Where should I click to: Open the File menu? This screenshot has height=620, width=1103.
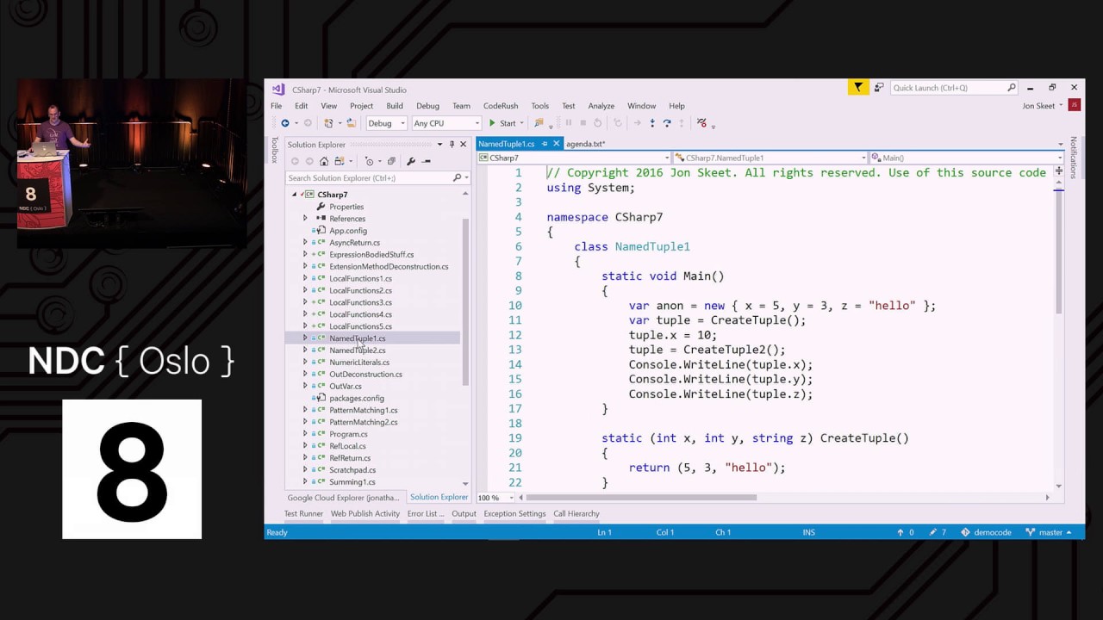pos(277,106)
